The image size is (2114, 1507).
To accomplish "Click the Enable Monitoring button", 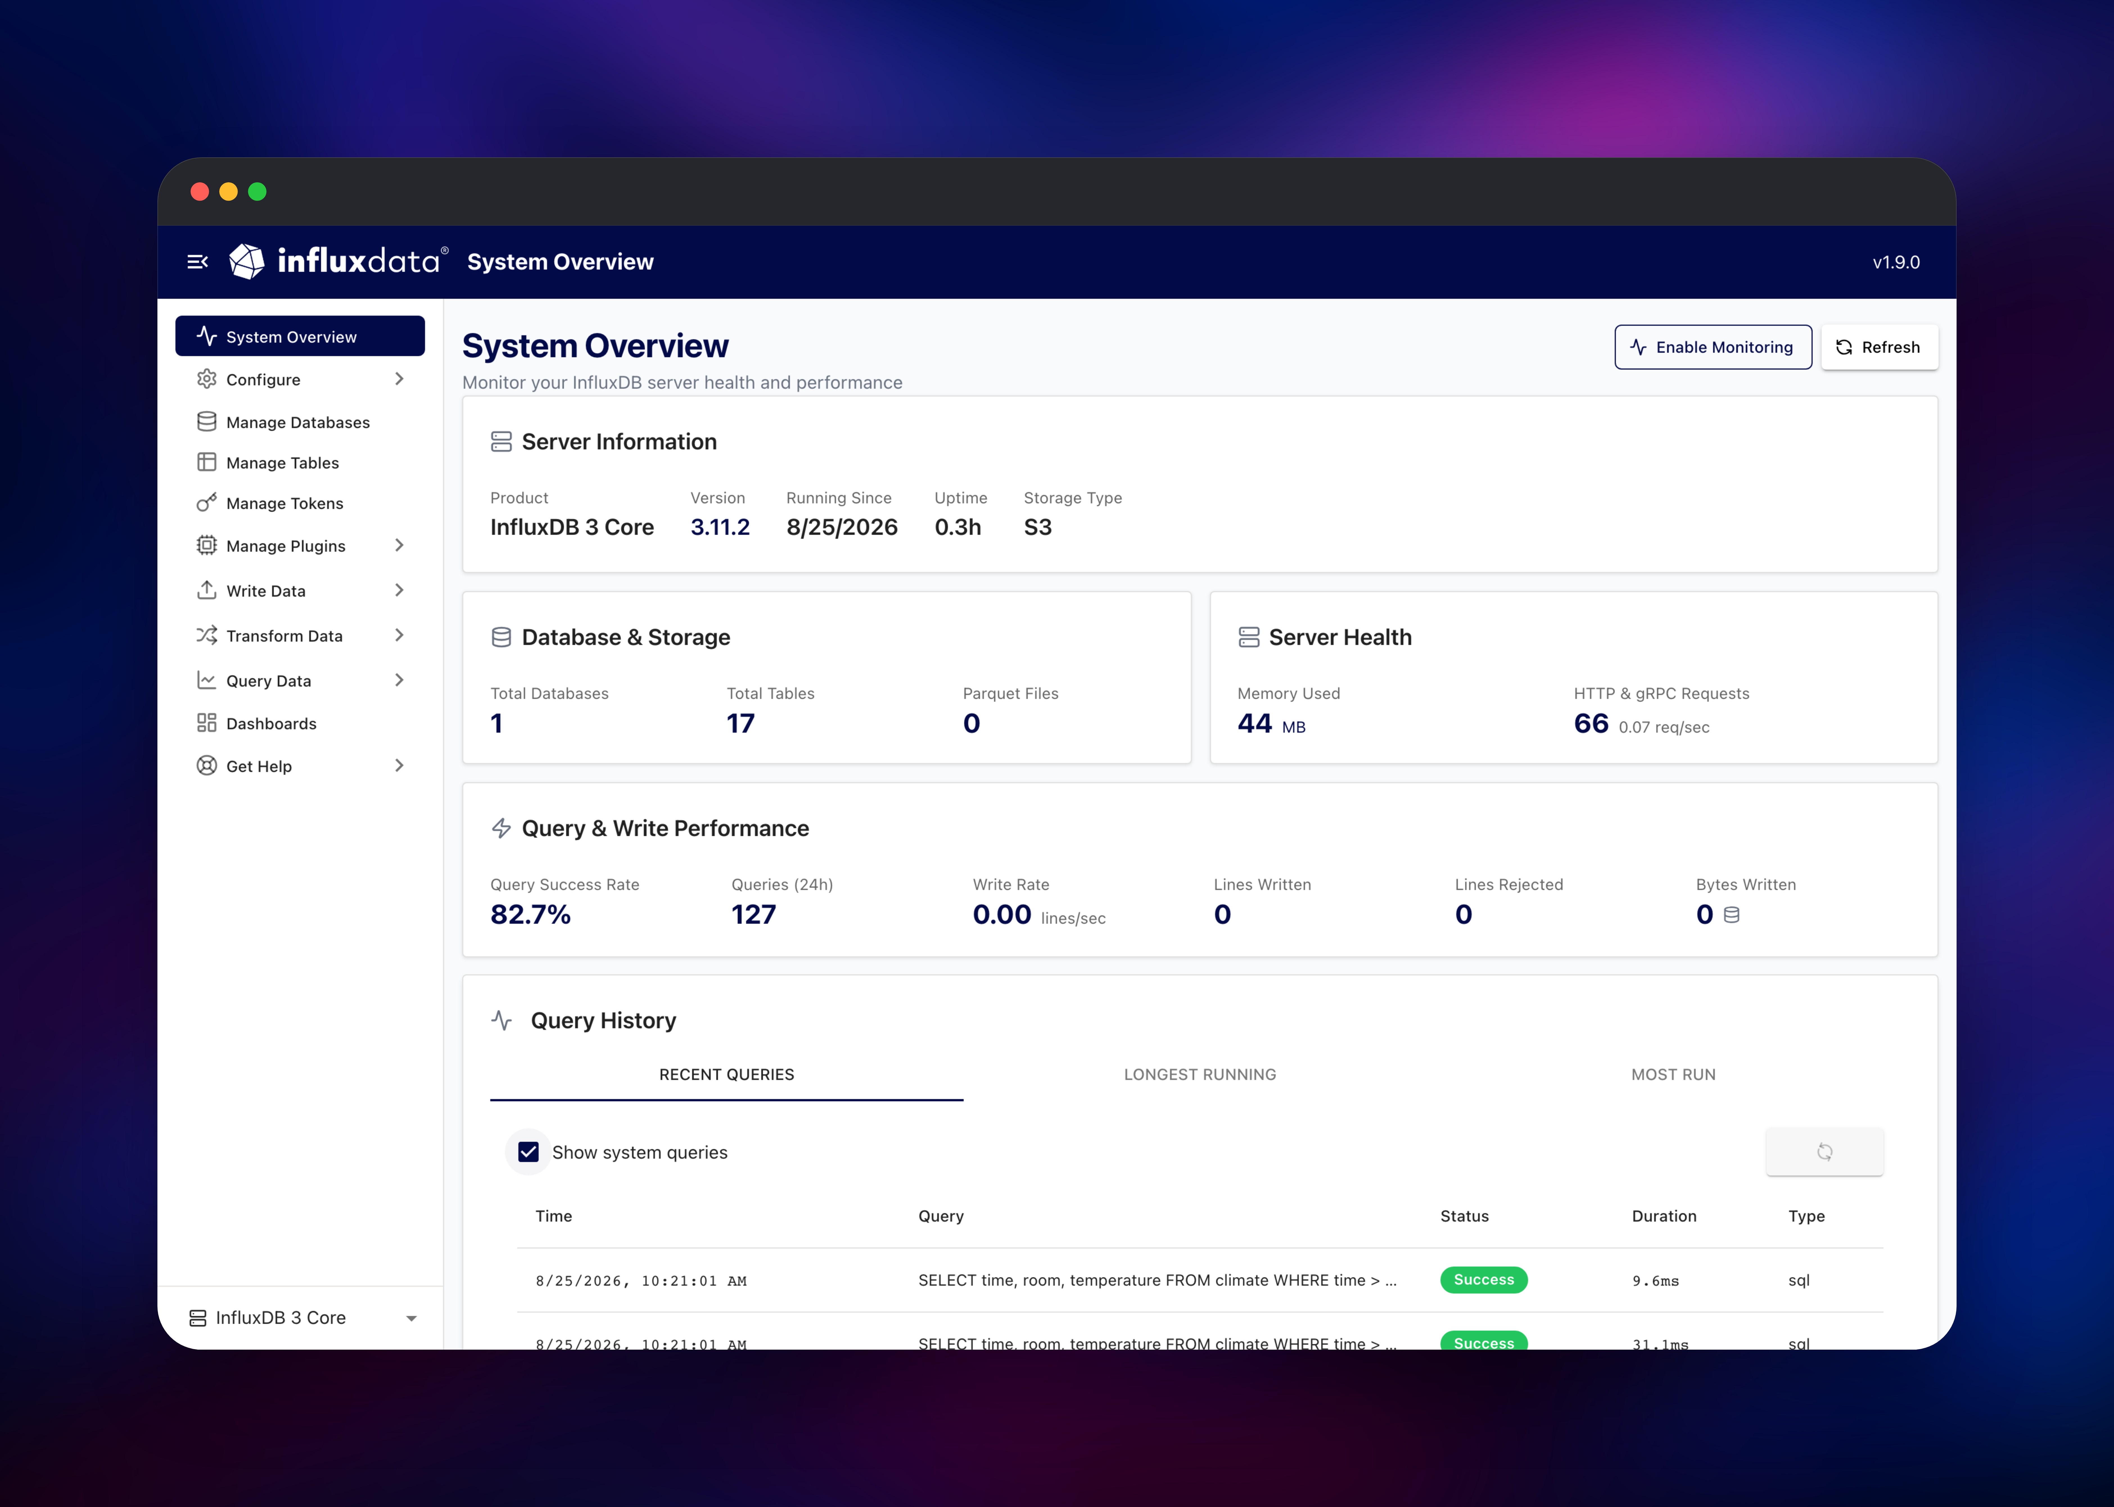I will [x=1713, y=347].
